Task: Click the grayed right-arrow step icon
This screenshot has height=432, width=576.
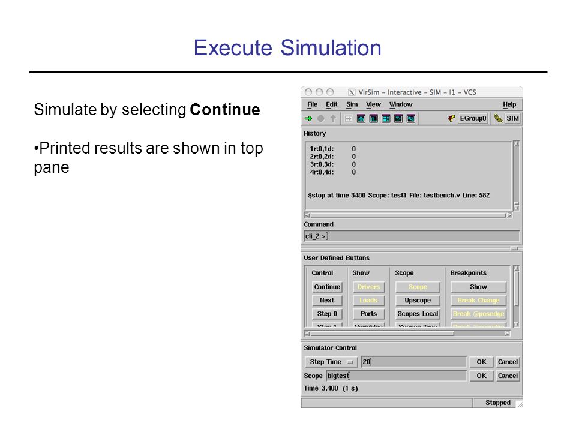Action: pyautogui.click(x=349, y=119)
